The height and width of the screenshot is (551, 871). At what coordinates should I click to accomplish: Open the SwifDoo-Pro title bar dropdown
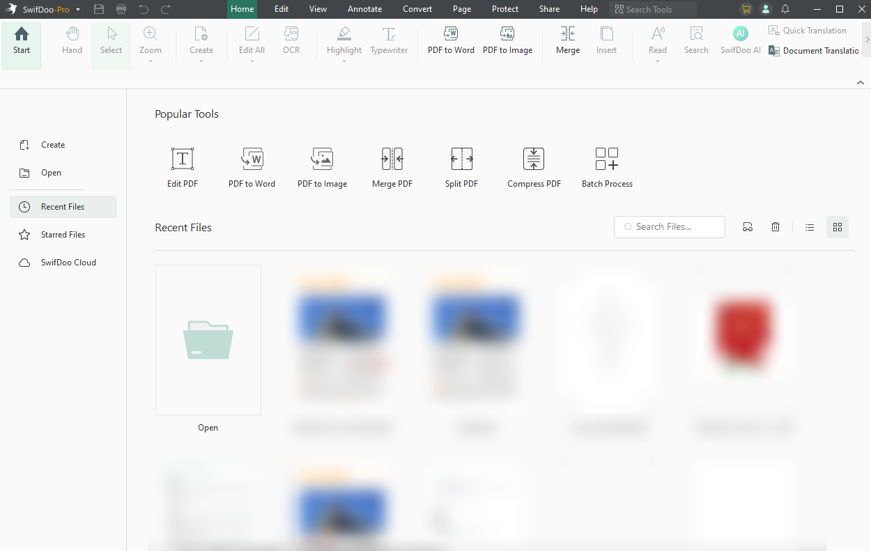[77, 9]
